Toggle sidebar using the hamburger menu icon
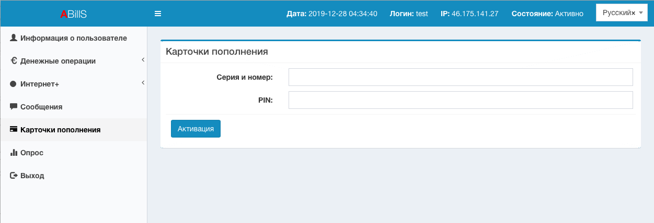This screenshot has width=654, height=223. click(158, 14)
